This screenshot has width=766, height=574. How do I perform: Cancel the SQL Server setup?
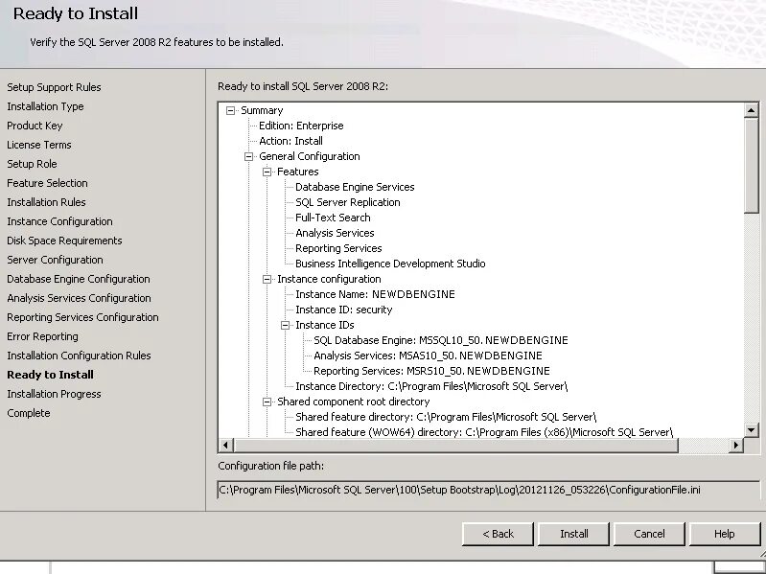point(649,534)
